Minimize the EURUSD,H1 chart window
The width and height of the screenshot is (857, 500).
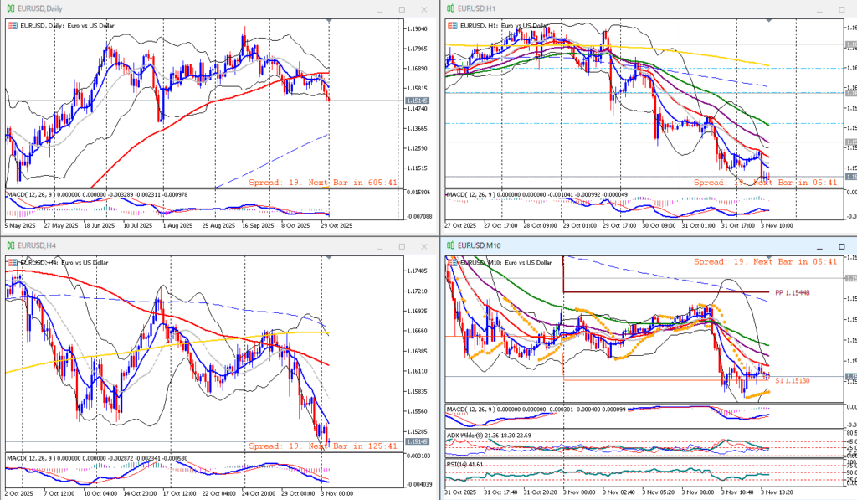pyautogui.click(x=819, y=9)
